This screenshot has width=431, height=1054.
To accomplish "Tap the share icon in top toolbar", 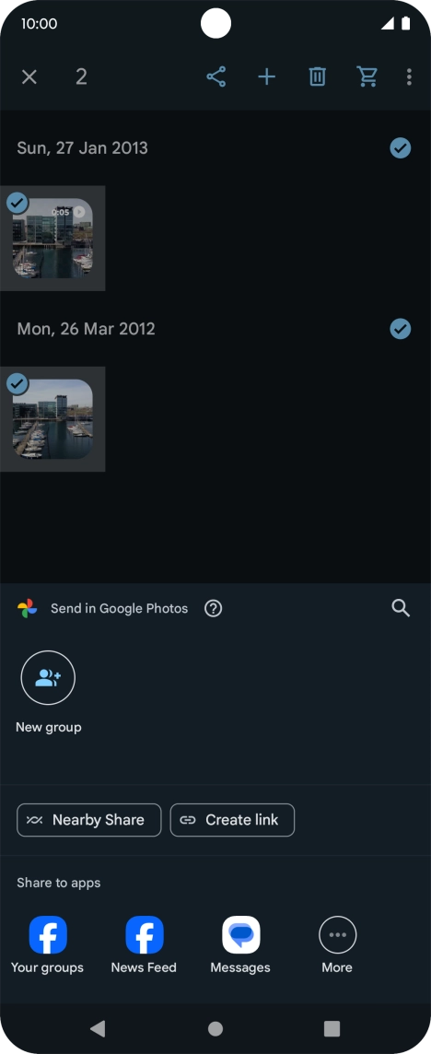I will [215, 76].
